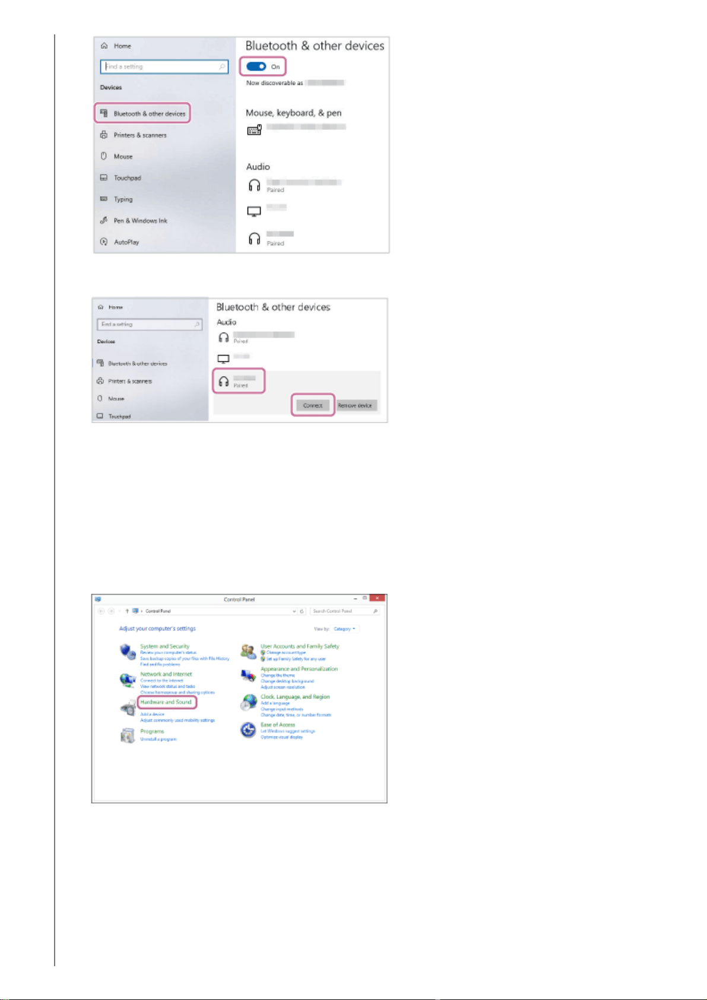The height and width of the screenshot is (1000, 707).
Task: Click search magnifier icon in toggle window search box
Action: (223, 67)
